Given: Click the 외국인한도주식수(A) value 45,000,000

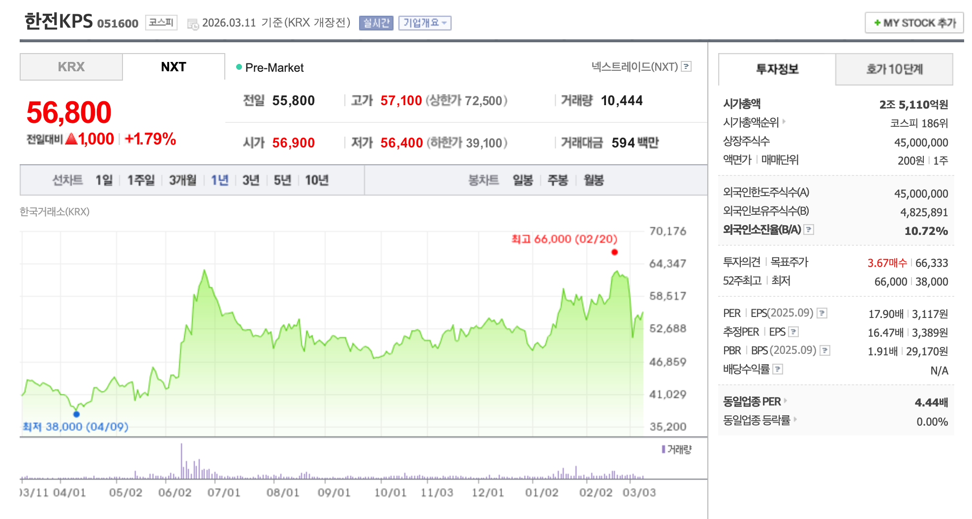Looking at the screenshot, I should coord(921,194).
